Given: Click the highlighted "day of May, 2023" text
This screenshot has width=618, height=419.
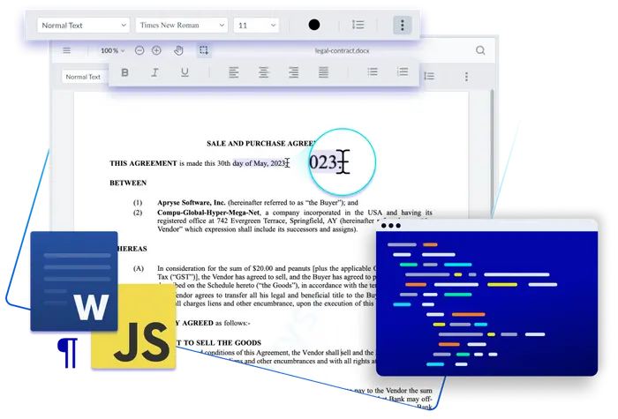Looking at the screenshot, I should click(259, 163).
